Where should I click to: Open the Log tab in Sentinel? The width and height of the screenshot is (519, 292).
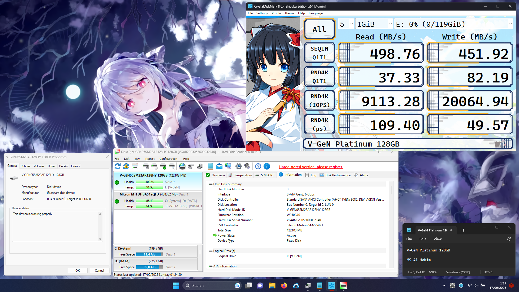(311, 175)
